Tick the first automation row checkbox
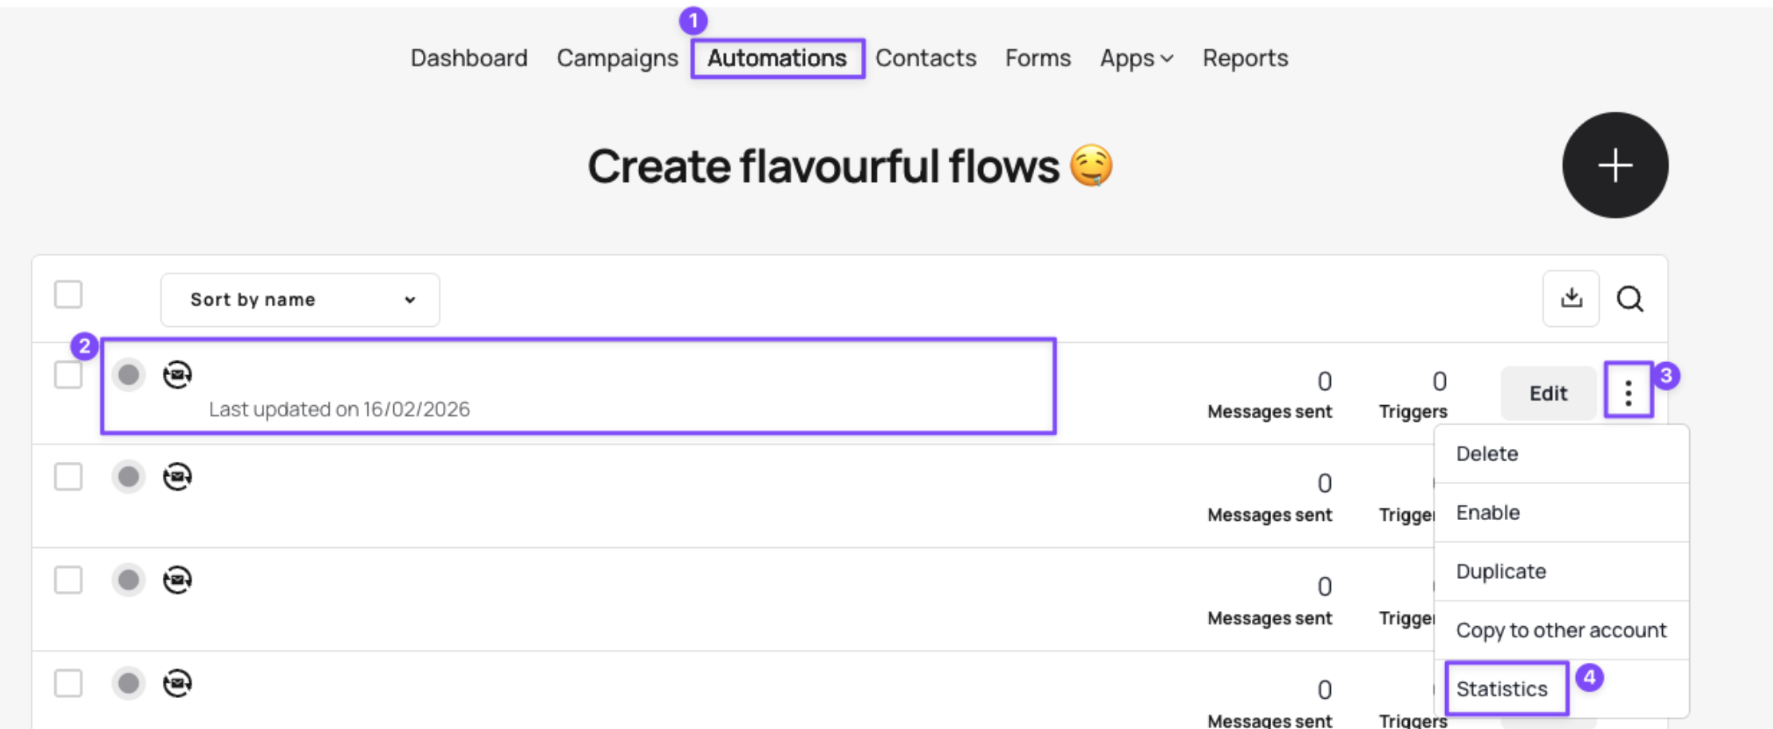 point(68,374)
